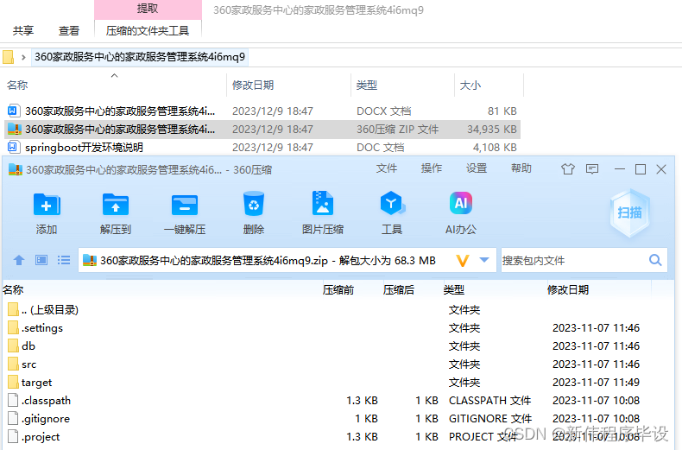Open the 图片压缩 image compression tool
Viewport: 682px width, 450px height.
(x=323, y=203)
